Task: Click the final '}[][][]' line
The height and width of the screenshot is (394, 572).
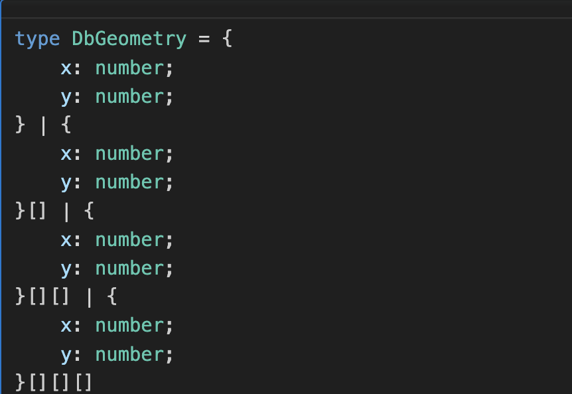Action: pyautogui.click(x=53, y=382)
